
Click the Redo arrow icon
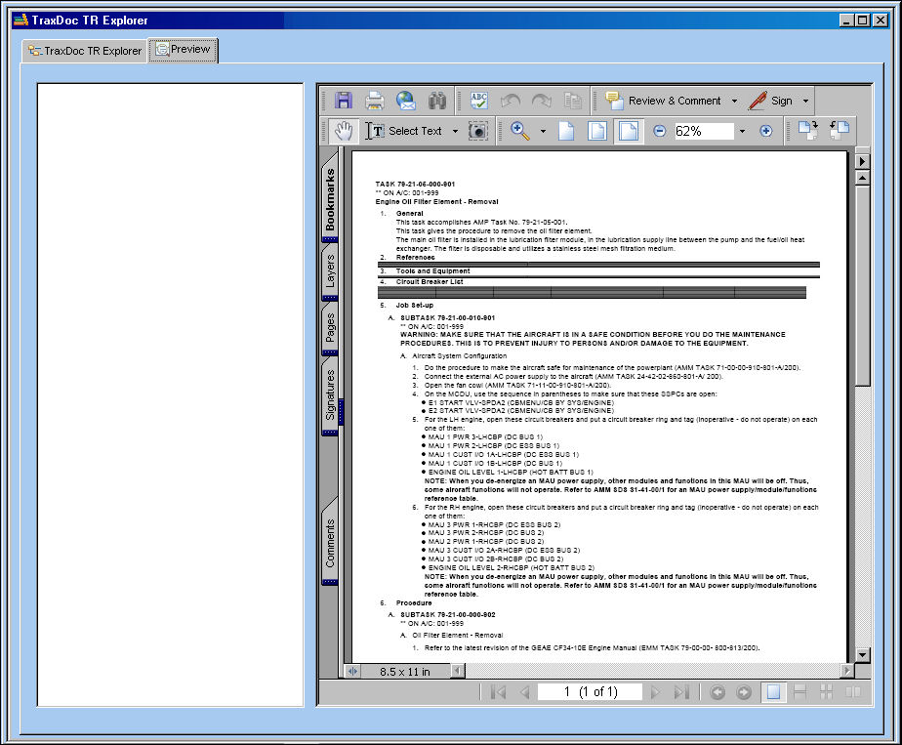[542, 101]
